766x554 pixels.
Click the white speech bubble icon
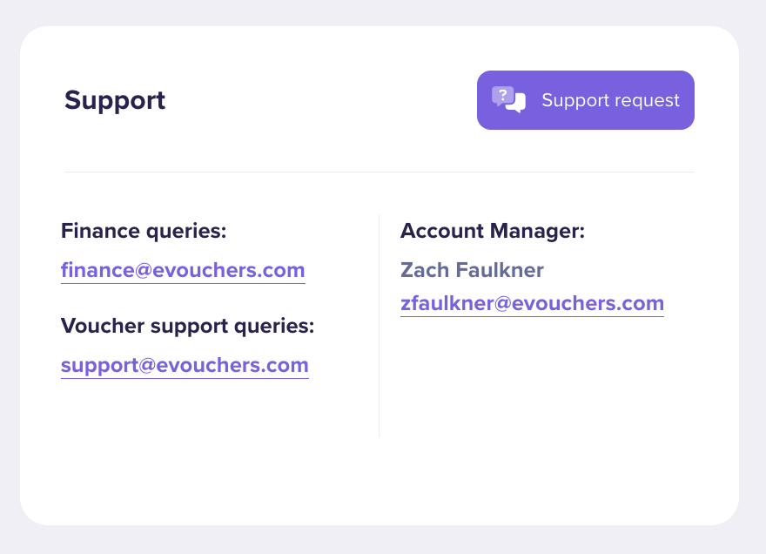tap(517, 103)
